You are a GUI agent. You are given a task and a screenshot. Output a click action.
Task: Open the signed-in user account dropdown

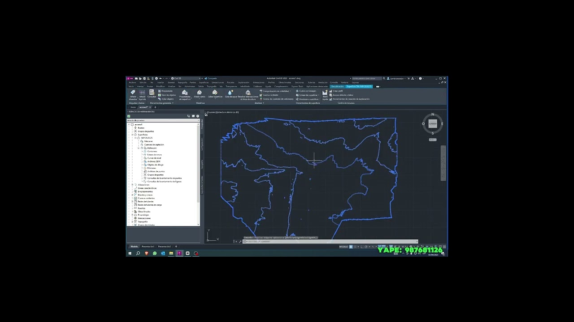pyautogui.click(x=396, y=78)
